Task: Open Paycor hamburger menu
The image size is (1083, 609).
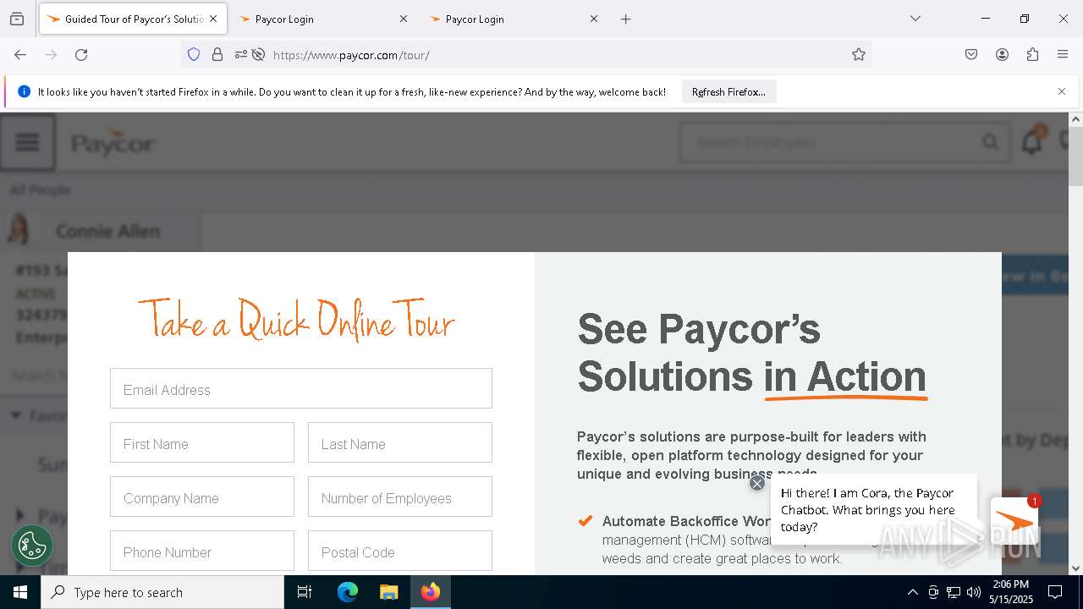Action: point(27,142)
